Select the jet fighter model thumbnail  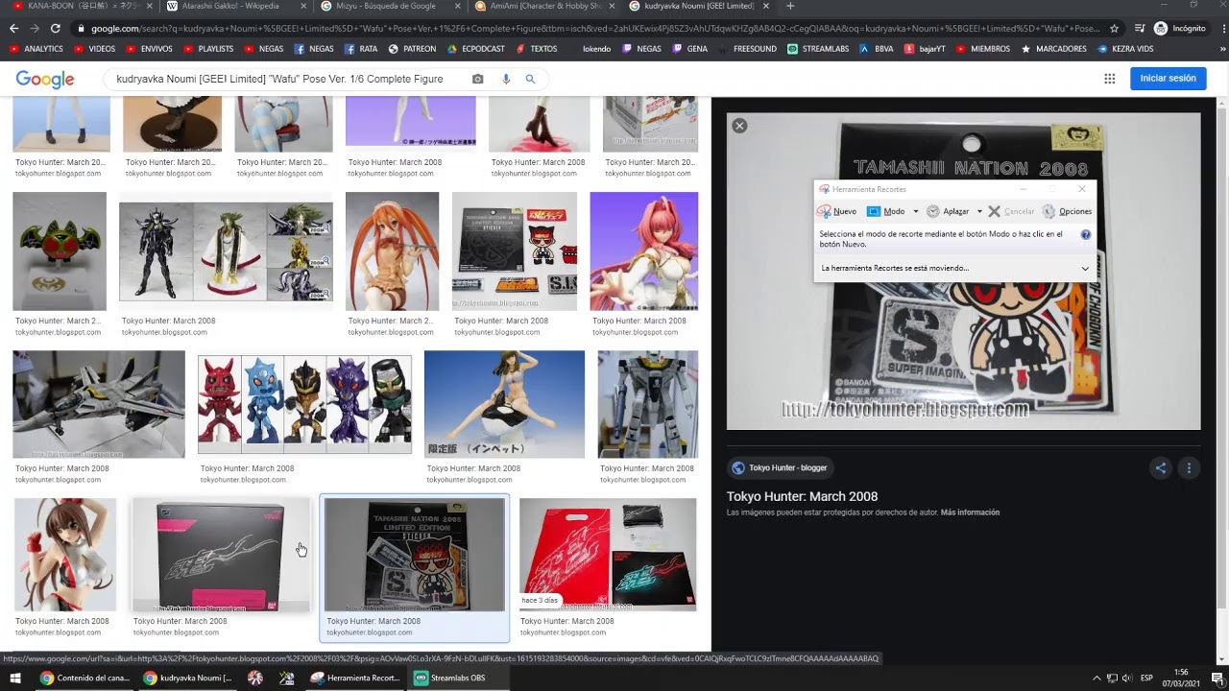pos(99,404)
